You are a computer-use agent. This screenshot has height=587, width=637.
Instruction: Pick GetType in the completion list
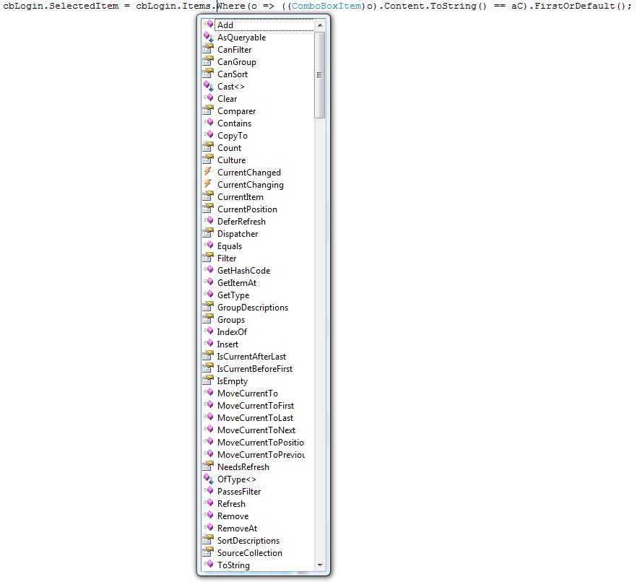(x=233, y=295)
